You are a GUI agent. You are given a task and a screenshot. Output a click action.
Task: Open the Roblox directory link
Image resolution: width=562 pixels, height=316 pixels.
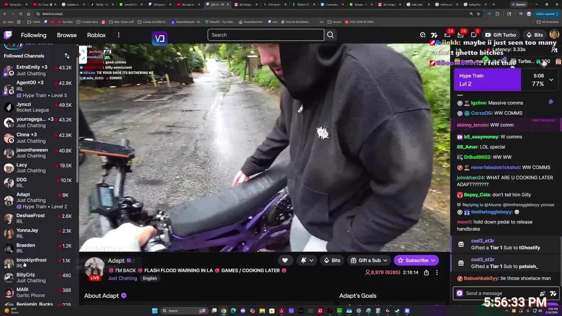coord(96,35)
